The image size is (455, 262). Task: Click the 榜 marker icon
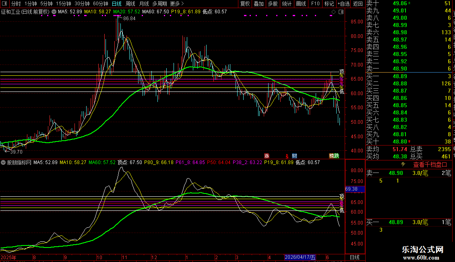[331, 156]
